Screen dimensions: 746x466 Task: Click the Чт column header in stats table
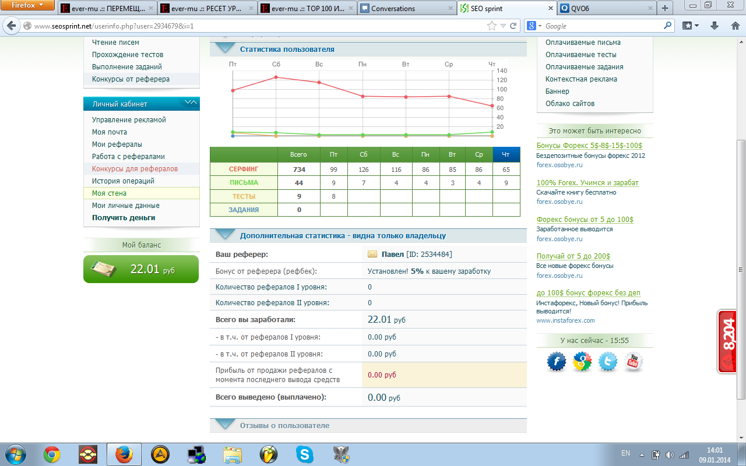pos(506,154)
